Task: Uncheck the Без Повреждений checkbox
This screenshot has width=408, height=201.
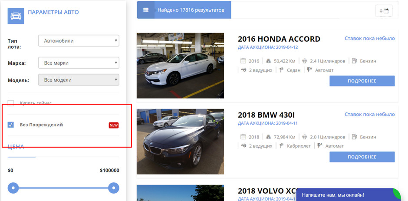Action: [11, 125]
